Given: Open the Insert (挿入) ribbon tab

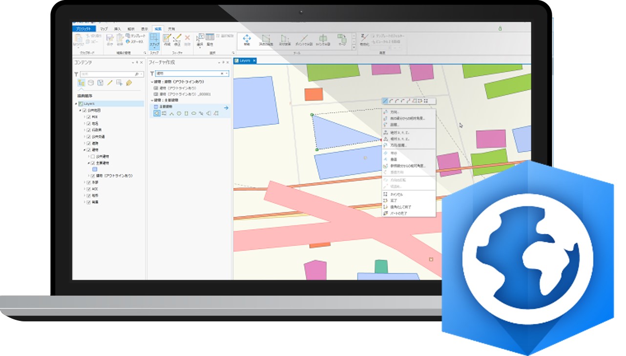Looking at the screenshot, I should tap(117, 29).
